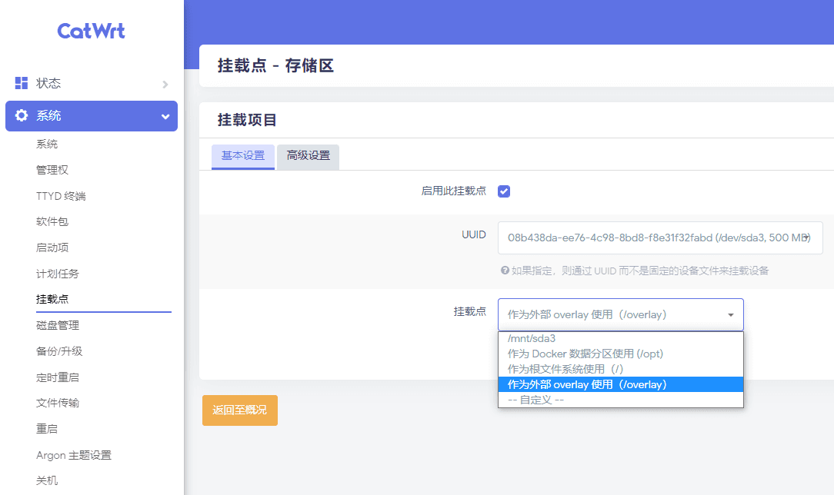
Task: Open 计划任务 page
Action: coord(58,274)
